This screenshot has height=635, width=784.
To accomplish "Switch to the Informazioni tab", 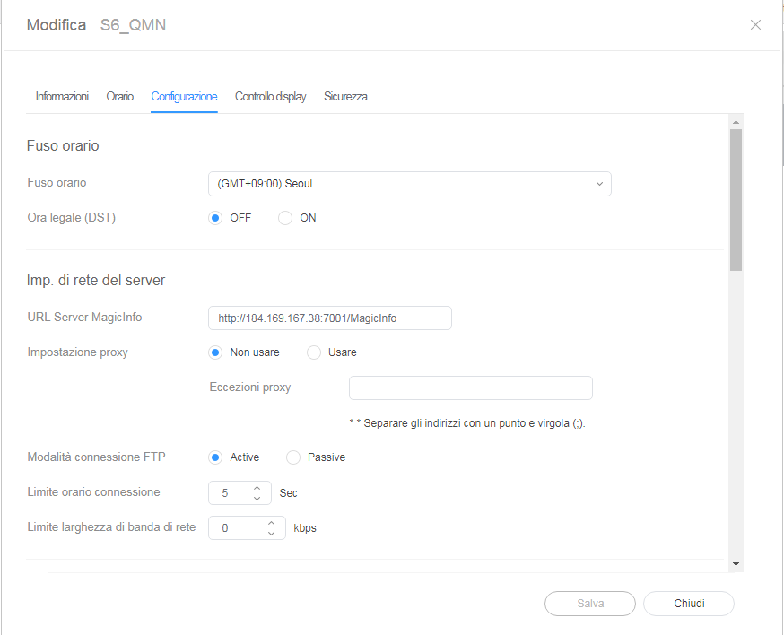I will click(x=62, y=96).
